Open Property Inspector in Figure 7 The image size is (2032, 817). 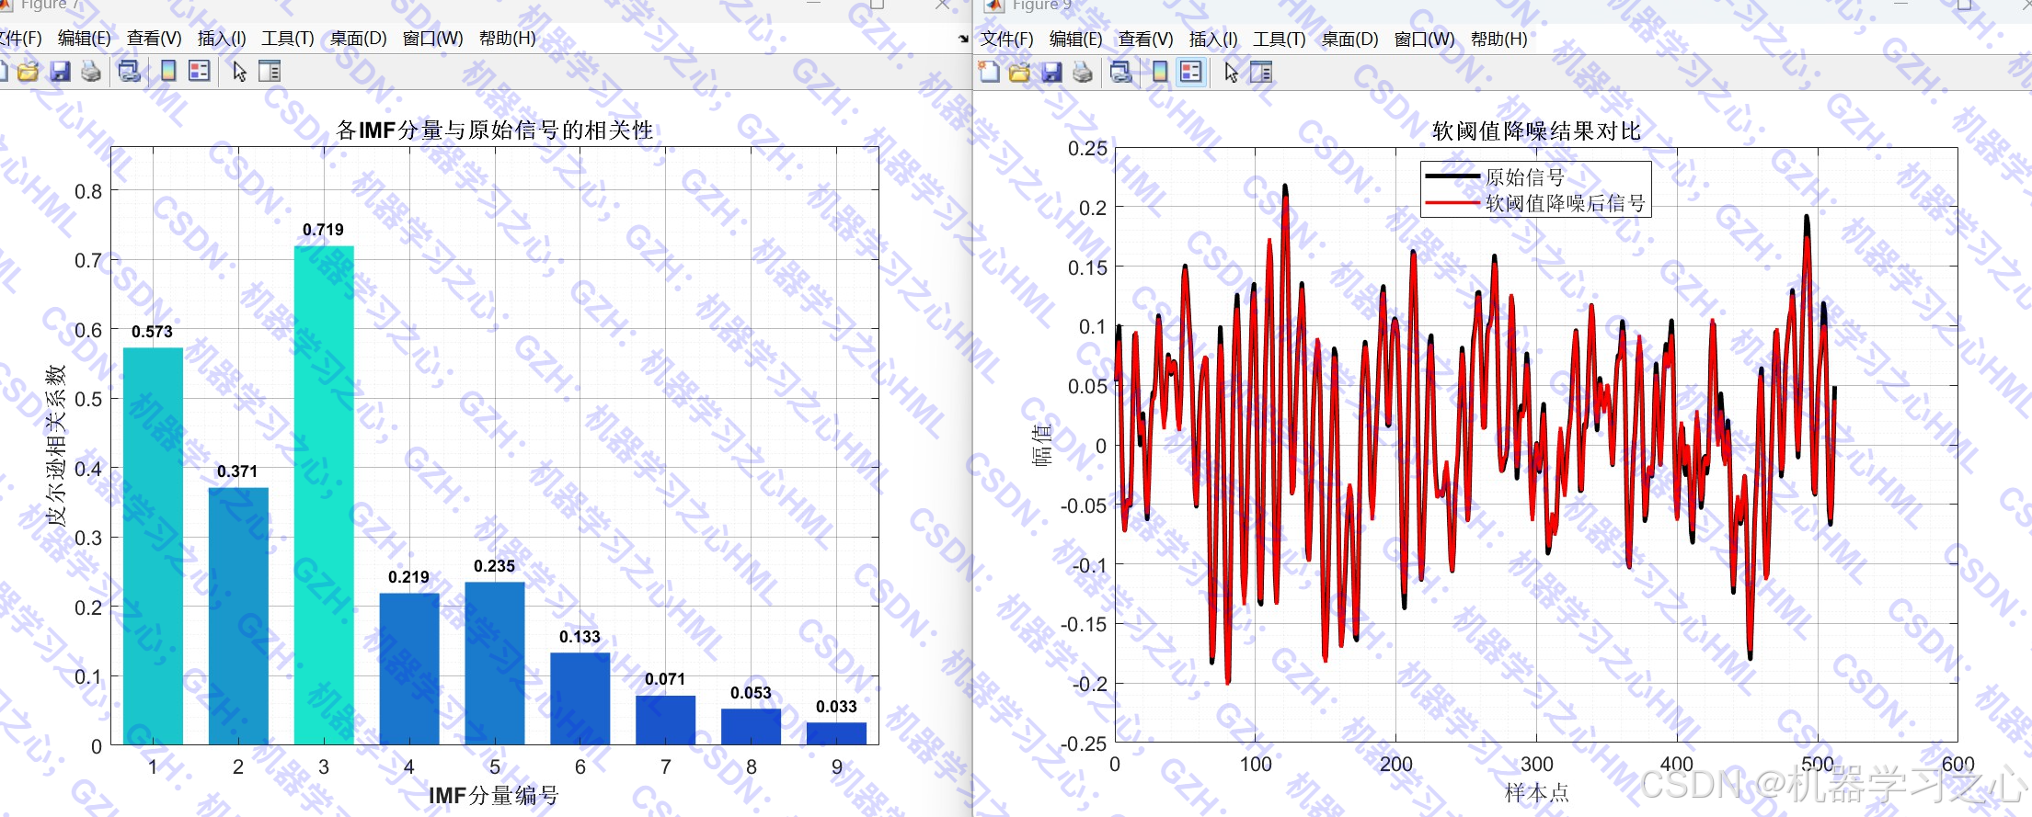(x=270, y=71)
